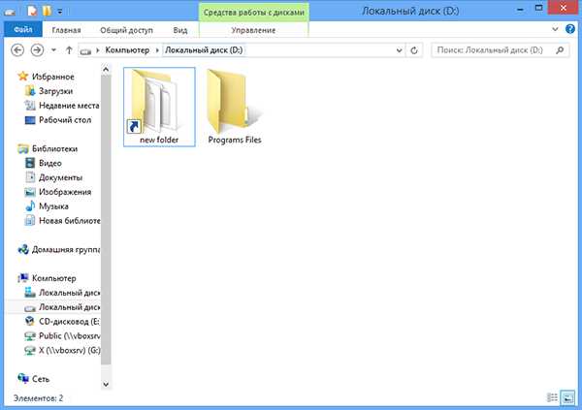Refresh the Локальный диск (D:) folder view
The height and width of the screenshot is (410, 582).
click(414, 50)
